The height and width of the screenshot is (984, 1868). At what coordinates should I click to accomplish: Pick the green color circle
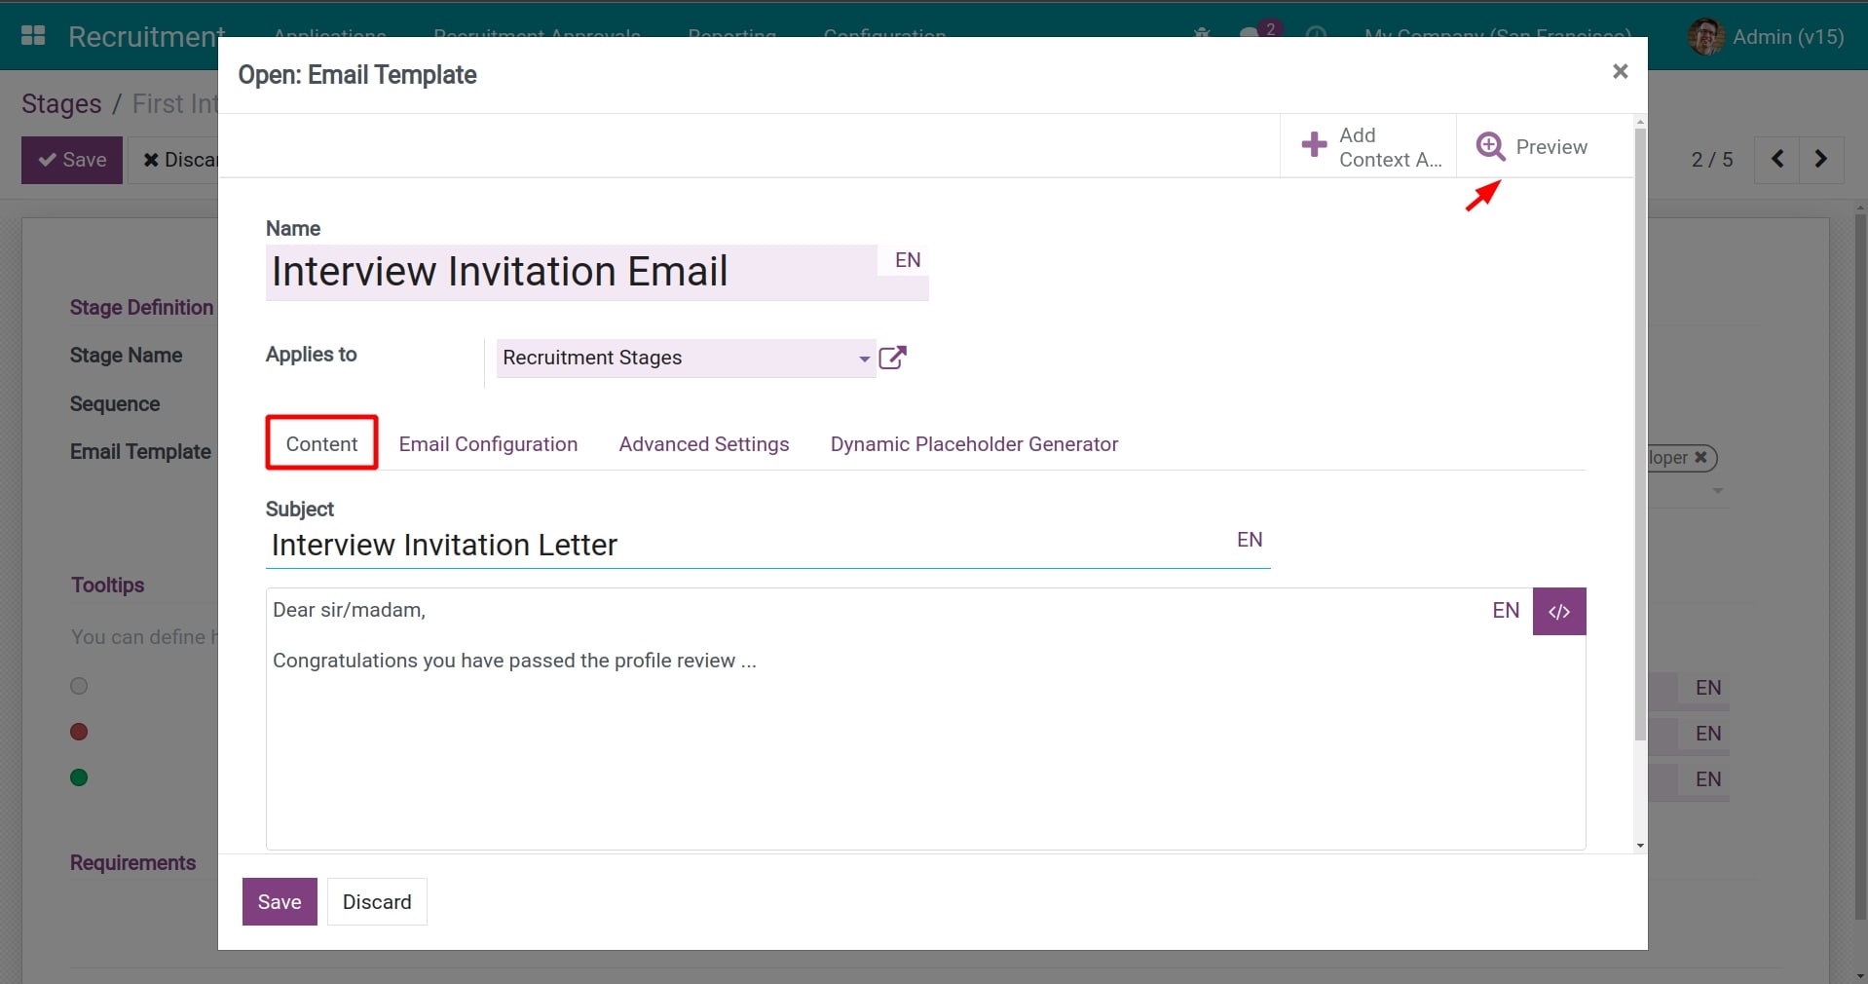tap(78, 776)
